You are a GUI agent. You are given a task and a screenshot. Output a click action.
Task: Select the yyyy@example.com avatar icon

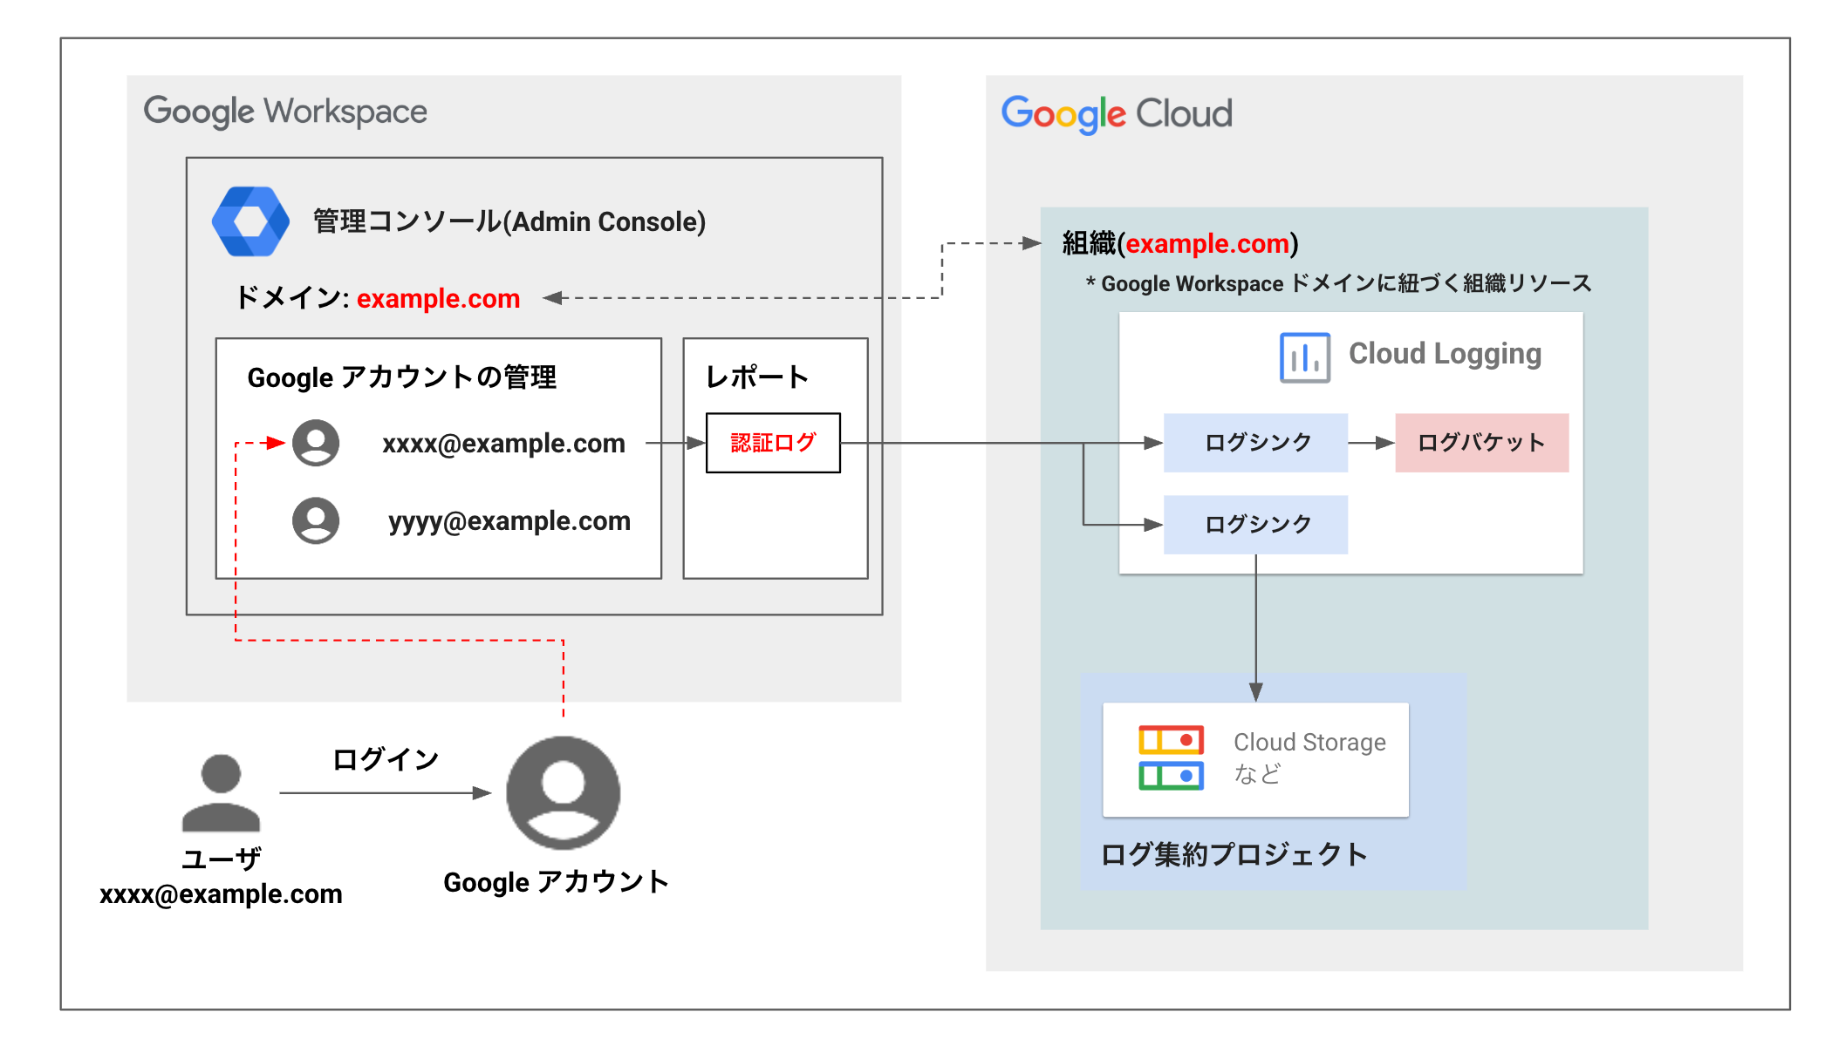tap(316, 520)
